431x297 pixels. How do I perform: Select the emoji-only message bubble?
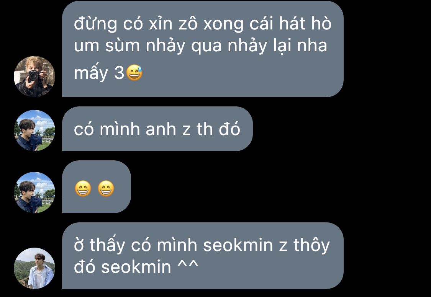click(97, 187)
